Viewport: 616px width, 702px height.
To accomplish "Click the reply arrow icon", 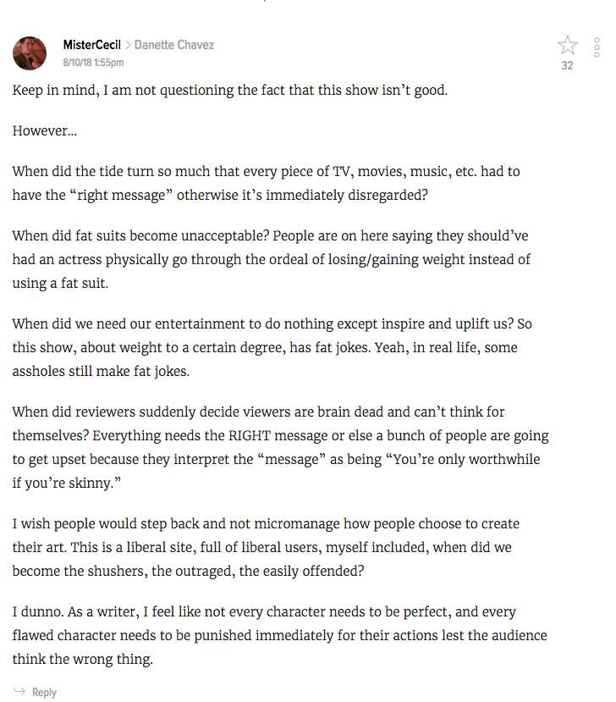I will click(x=19, y=691).
